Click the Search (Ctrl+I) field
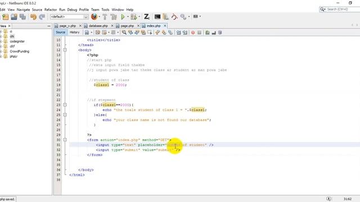Screen dimensions: 360x202 [340, 10]
